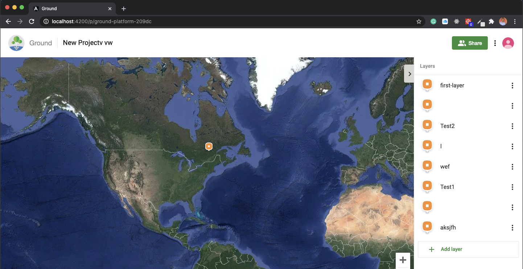The width and height of the screenshot is (523, 269).
Task: Click the orange map marker over Canada
Action: coord(209,146)
